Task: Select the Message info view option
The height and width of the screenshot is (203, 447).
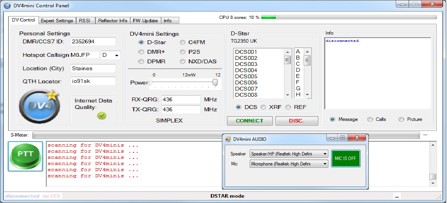Action: click(x=333, y=119)
